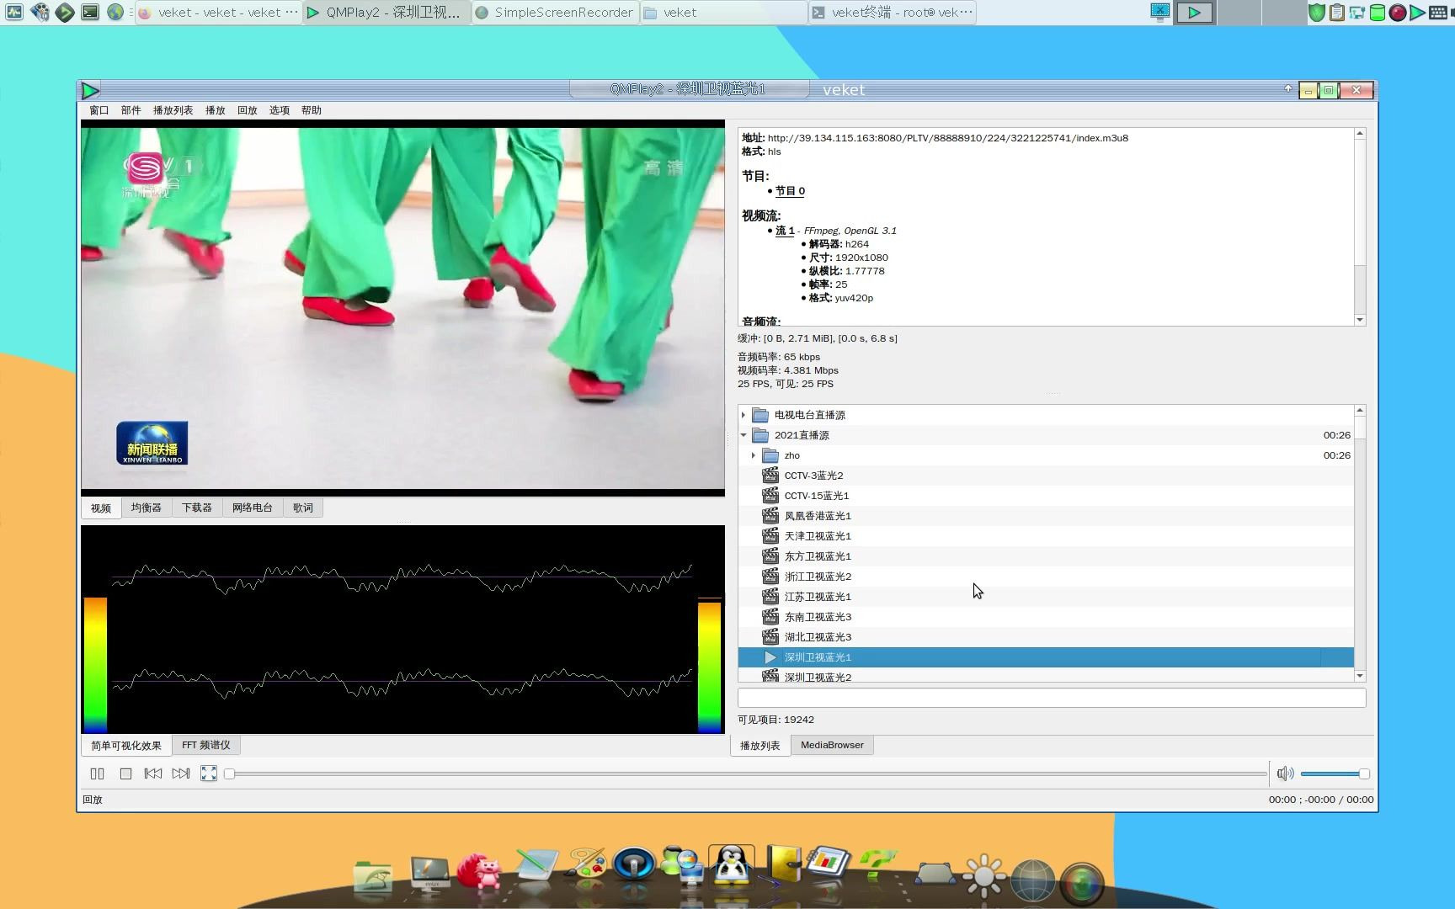This screenshot has width=1455, height=909.
Task: Open the globe browser dock icon
Action: [x=1032, y=880]
